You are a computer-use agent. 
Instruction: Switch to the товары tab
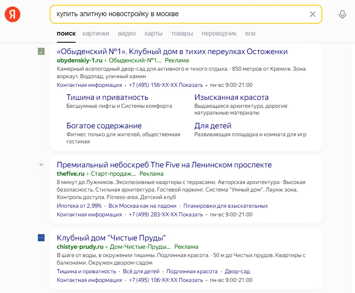pyautogui.click(x=182, y=34)
